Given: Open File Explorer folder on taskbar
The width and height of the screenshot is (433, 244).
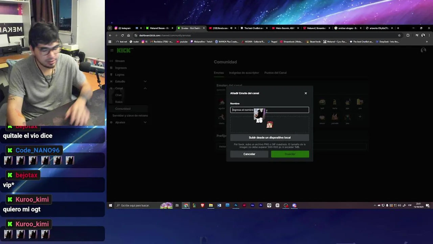Looking at the screenshot, I should (x=211, y=205).
